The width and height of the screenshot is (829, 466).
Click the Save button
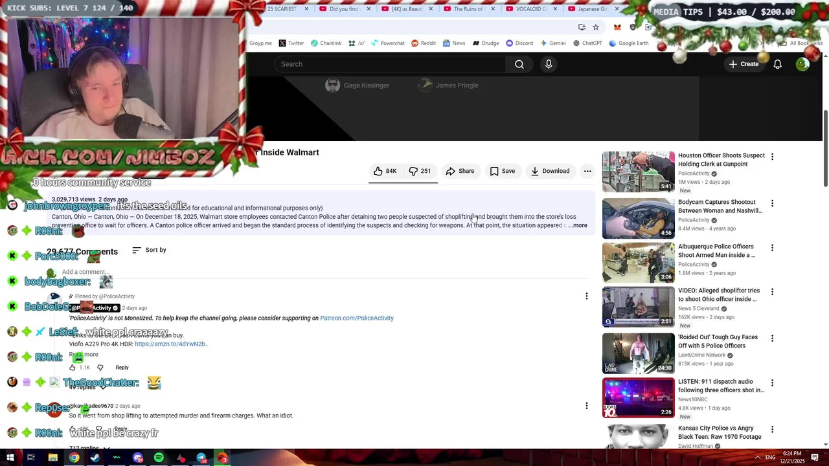[x=503, y=171]
